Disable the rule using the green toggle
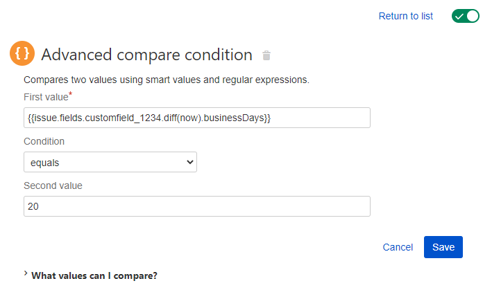This screenshot has width=492, height=290. click(x=466, y=16)
